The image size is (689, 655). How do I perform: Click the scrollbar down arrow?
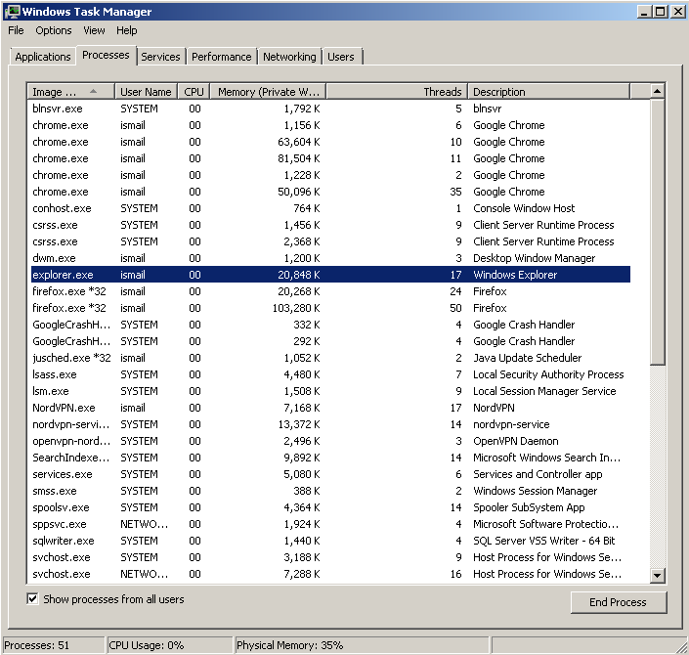658,575
